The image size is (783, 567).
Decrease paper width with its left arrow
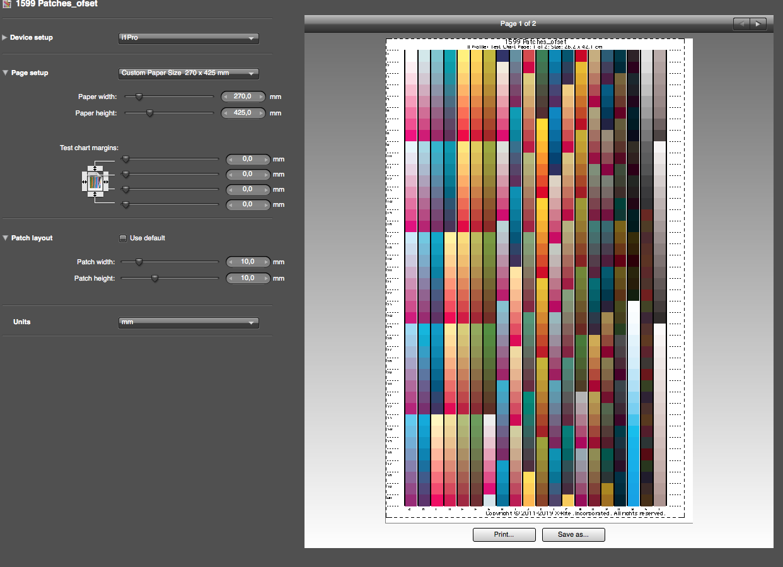227,96
